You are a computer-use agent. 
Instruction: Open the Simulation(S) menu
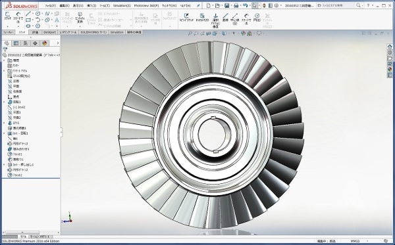pos(122,5)
